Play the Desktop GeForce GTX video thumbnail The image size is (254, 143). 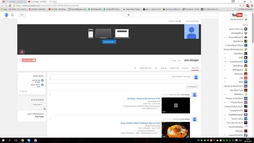click(x=176, y=105)
